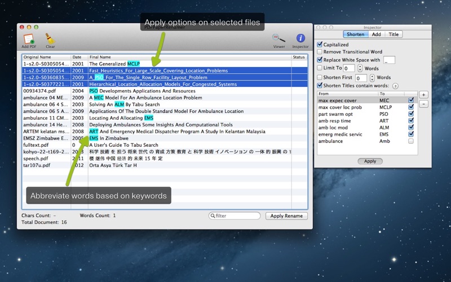Click the minus button to remove keyword
451x282 pixels.
coord(423,104)
